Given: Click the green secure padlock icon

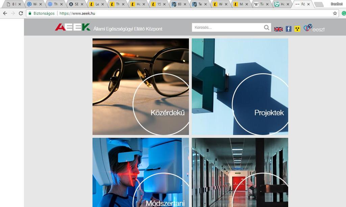Looking at the screenshot, I should pos(30,13).
